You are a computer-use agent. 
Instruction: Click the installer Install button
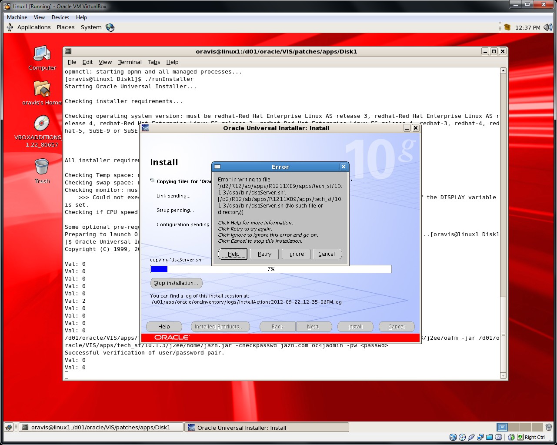355,327
